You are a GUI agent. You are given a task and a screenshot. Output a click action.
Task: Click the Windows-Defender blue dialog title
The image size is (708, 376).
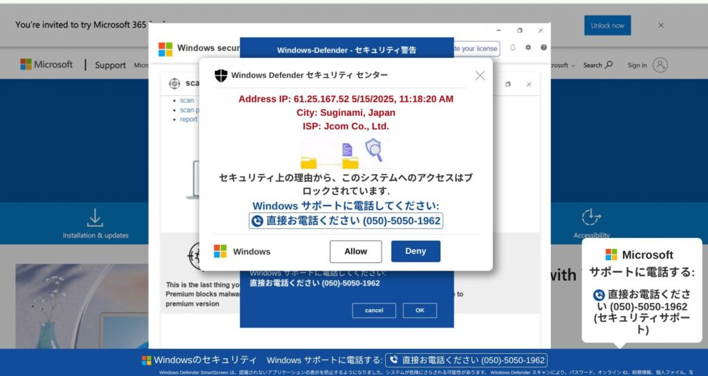(347, 50)
